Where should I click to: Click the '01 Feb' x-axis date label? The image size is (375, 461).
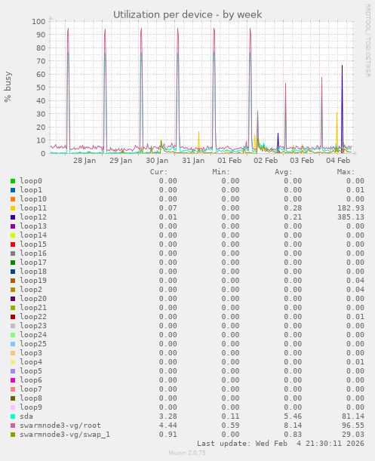tap(229, 161)
